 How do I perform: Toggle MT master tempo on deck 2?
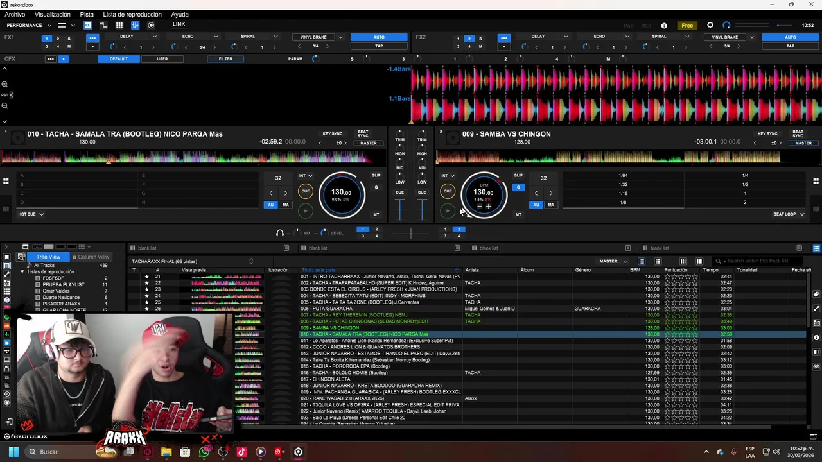518,214
